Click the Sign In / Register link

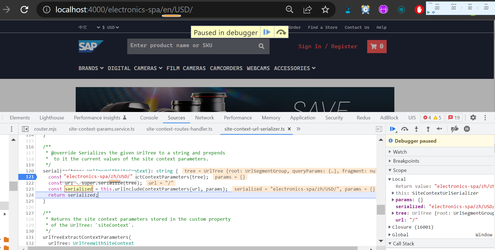pos(328,47)
